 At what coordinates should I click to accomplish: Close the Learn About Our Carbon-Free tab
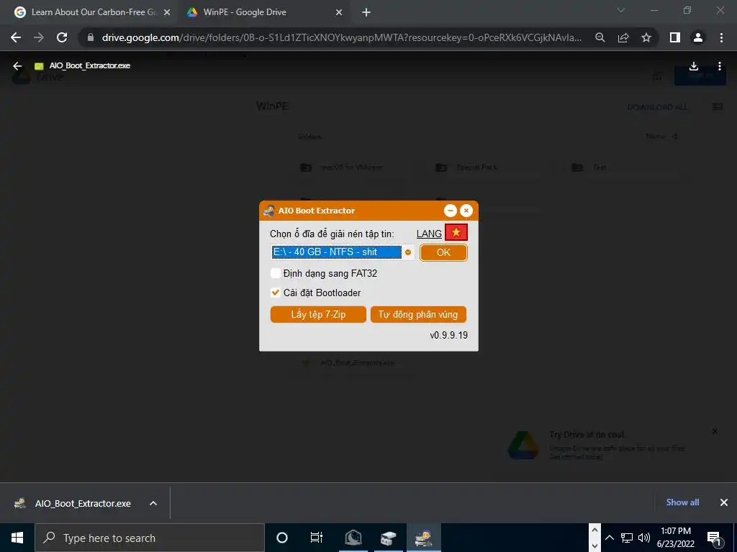[166, 13]
